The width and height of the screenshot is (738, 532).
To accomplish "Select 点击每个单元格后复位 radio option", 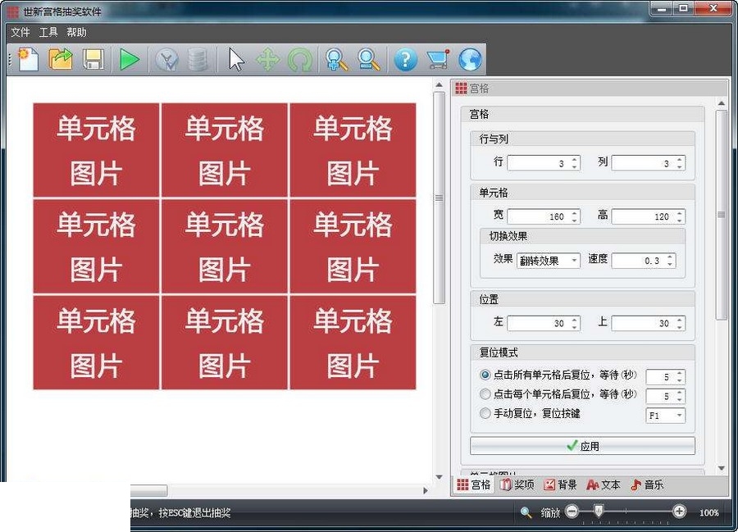I will coord(485,394).
